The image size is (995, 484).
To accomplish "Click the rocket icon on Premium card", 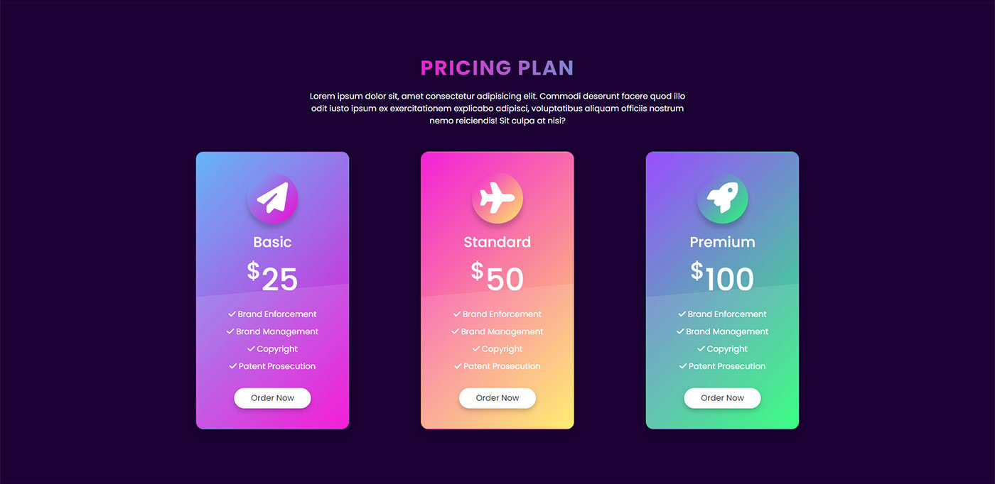I will pyautogui.click(x=722, y=199).
